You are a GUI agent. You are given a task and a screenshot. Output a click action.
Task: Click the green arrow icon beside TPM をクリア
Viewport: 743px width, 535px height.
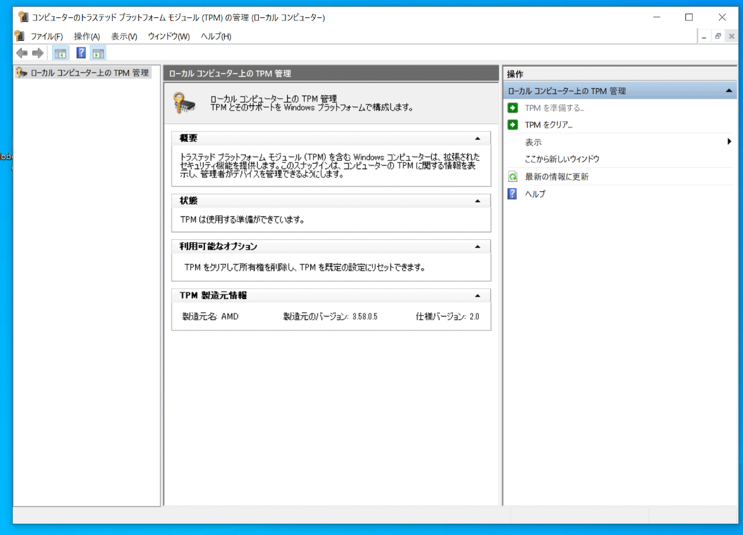coord(513,124)
